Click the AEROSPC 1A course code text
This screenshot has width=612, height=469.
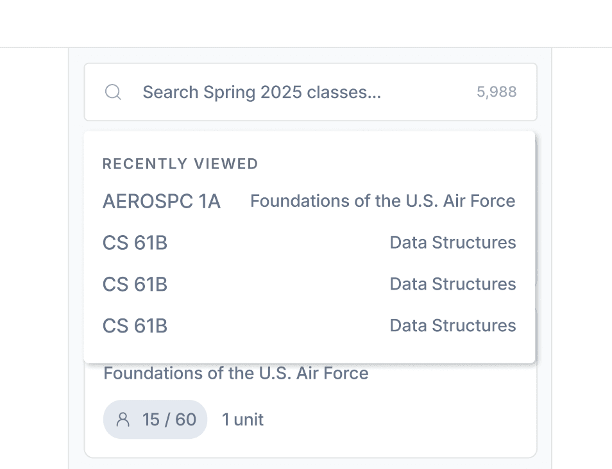(162, 202)
